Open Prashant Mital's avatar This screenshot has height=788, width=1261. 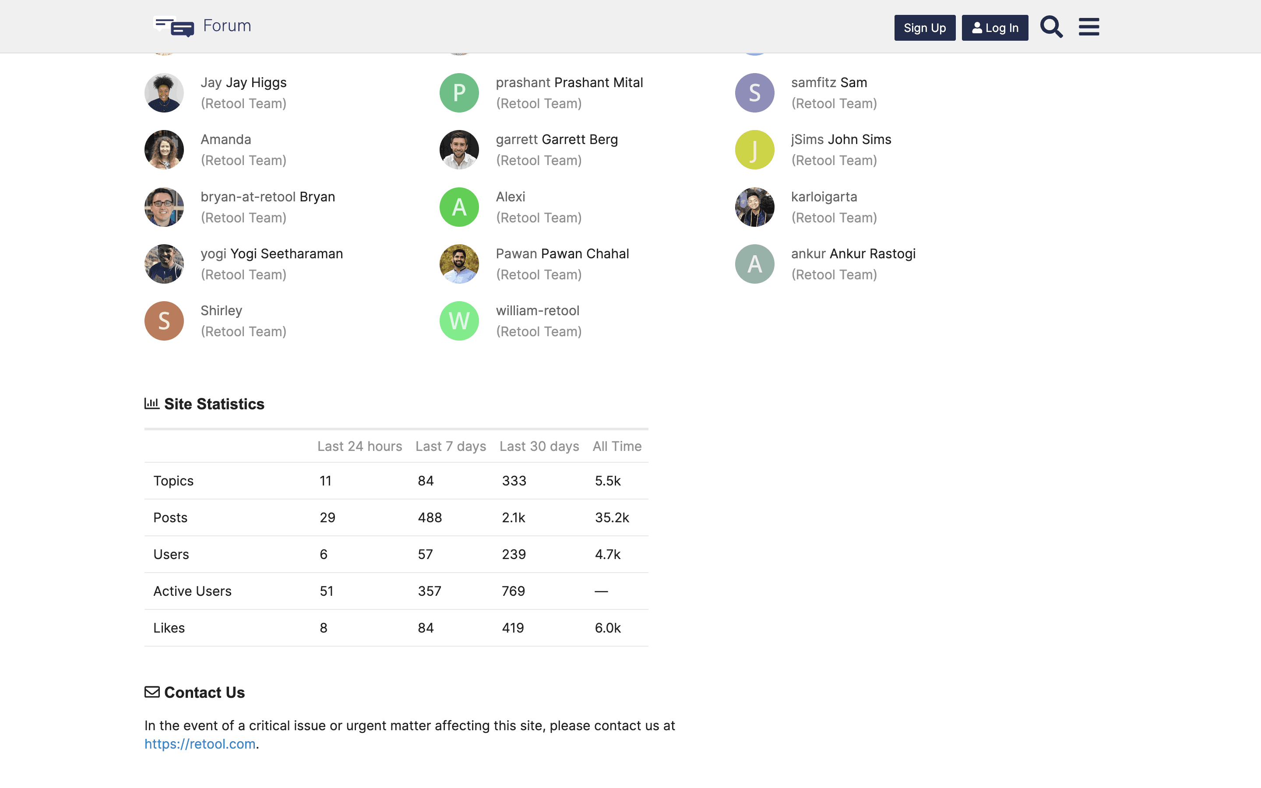(458, 92)
